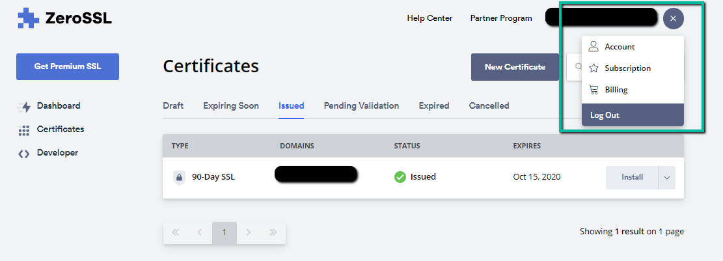Screen dimensions: 723x261
Task: Click the Certificates grid icon in sidebar
Action: click(x=24, y=130)
